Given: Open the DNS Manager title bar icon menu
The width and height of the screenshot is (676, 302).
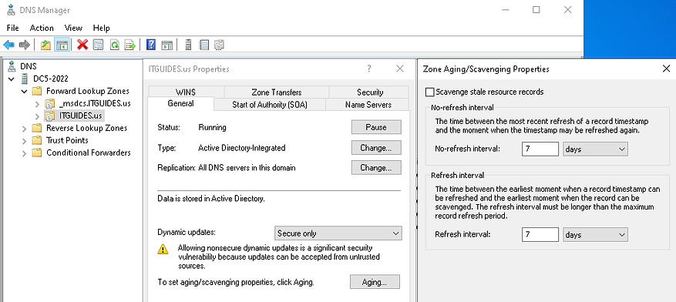Looking at the screenshot, I should tap(12, 9).
